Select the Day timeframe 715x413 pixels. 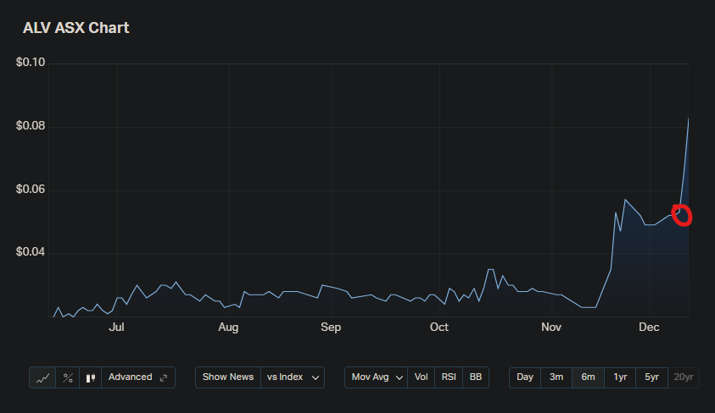pos(525,377)
